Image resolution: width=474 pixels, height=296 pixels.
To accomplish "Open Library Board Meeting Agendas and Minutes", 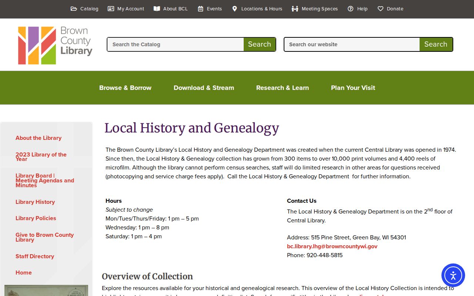I will coord(45,181).
